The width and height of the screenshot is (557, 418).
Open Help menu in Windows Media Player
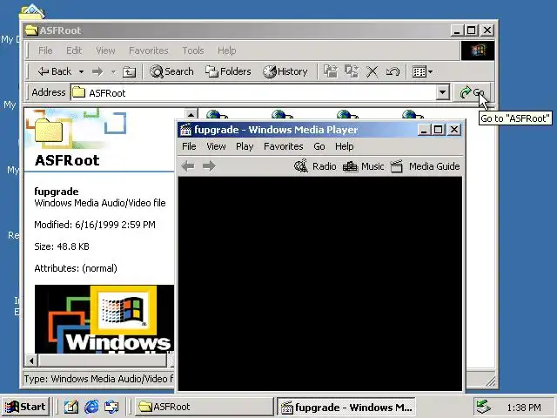pos(345,146)
